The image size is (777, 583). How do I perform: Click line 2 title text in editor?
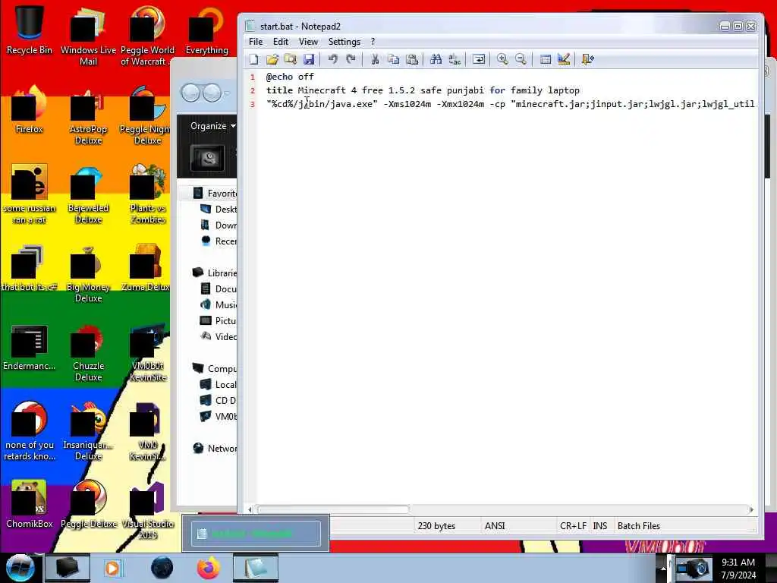(423, 90)
